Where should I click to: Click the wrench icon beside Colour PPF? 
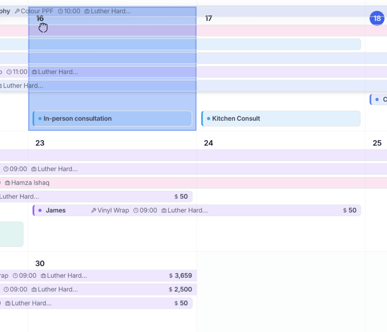(17, 11)
